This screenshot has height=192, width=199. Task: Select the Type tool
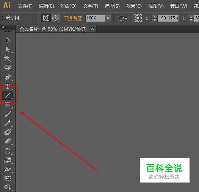(x=8, y=87)
